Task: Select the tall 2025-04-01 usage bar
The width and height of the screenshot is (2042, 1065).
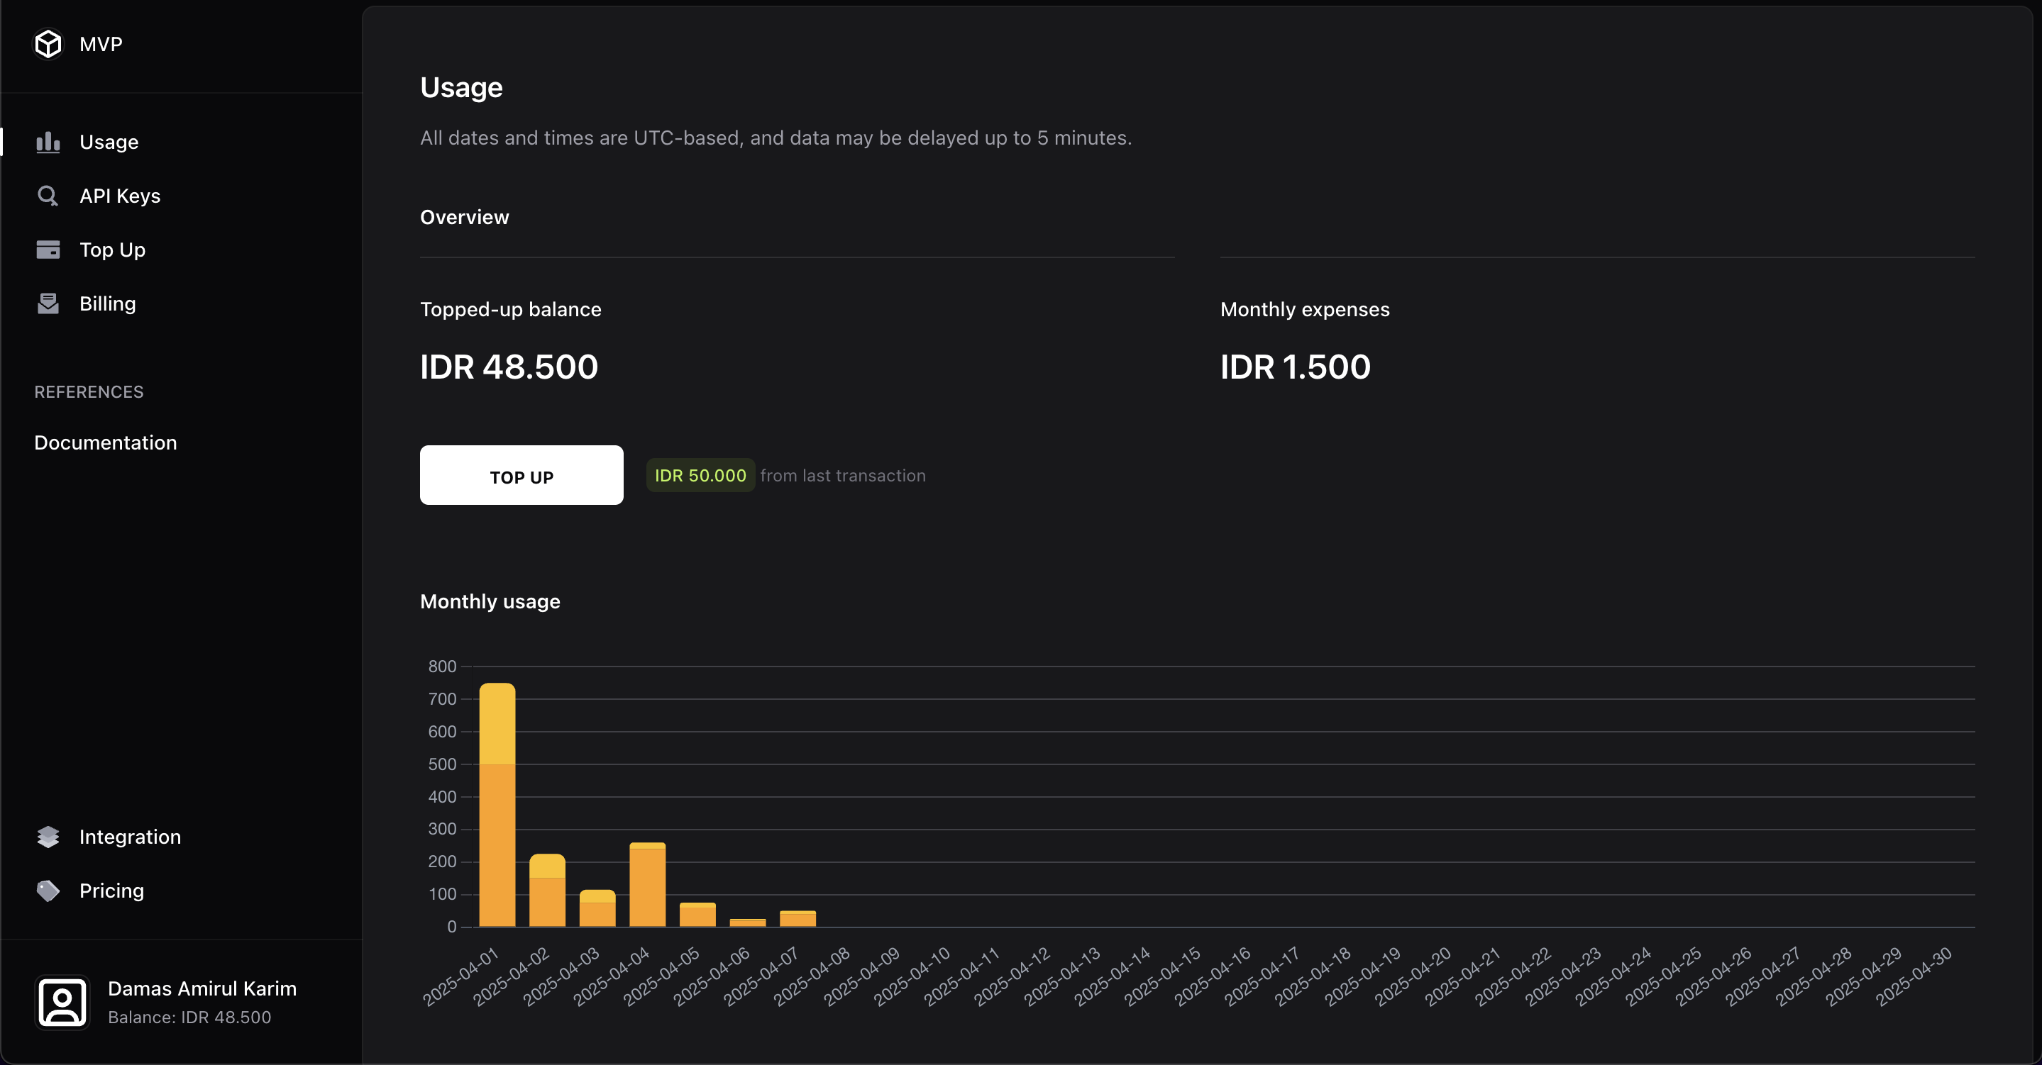Action: 497,804
